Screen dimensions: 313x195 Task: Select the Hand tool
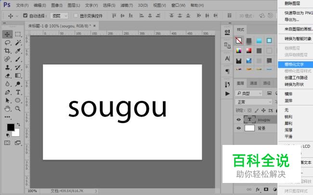[7, 109]
